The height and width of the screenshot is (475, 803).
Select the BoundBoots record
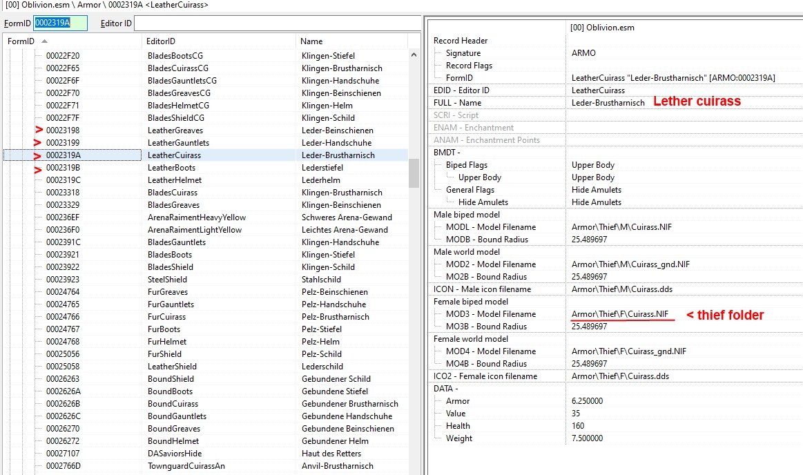tap(206, 391)
